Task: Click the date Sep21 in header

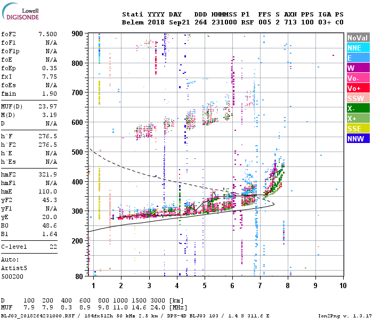Action: [180, 22]
